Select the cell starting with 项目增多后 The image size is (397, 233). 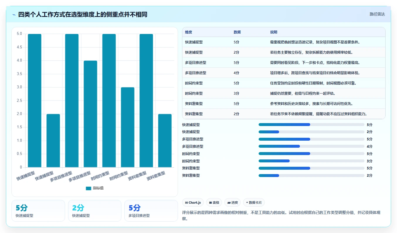pyautogui.click(x=326, y=73)
